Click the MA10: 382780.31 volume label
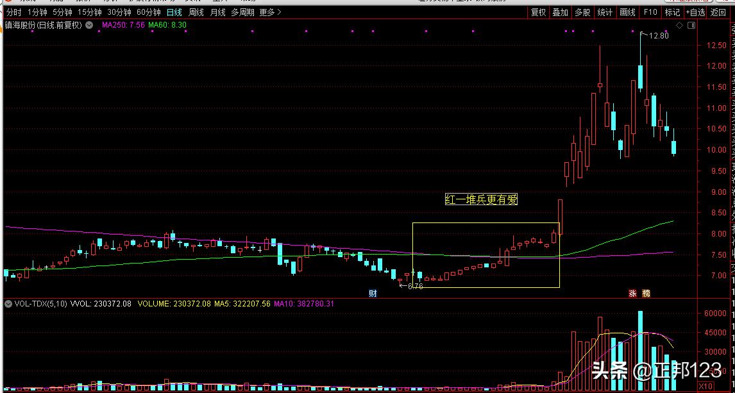Viewport: 735px width, 393px height. tap(304, 303)
